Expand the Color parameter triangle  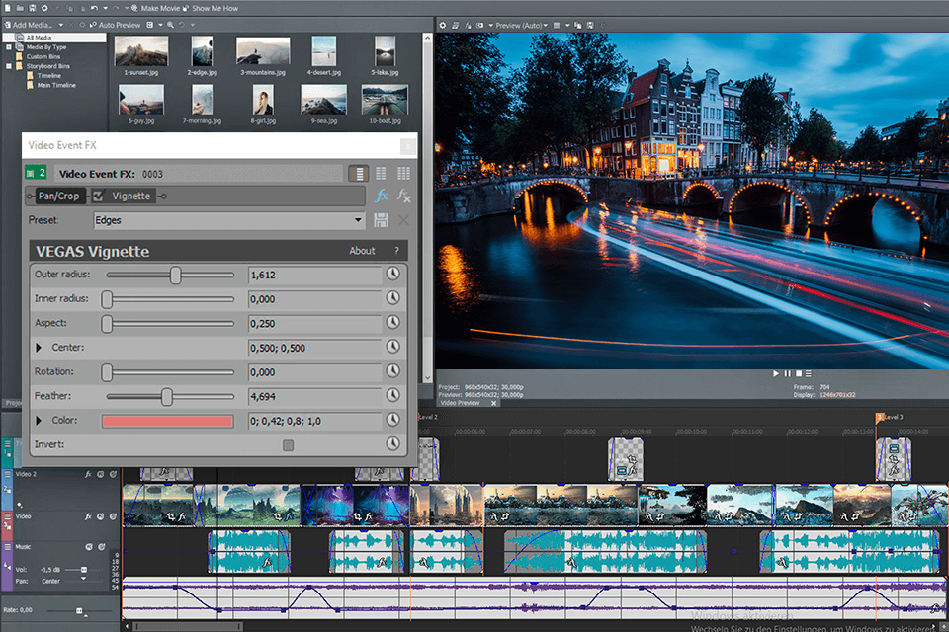pos(41,421)
